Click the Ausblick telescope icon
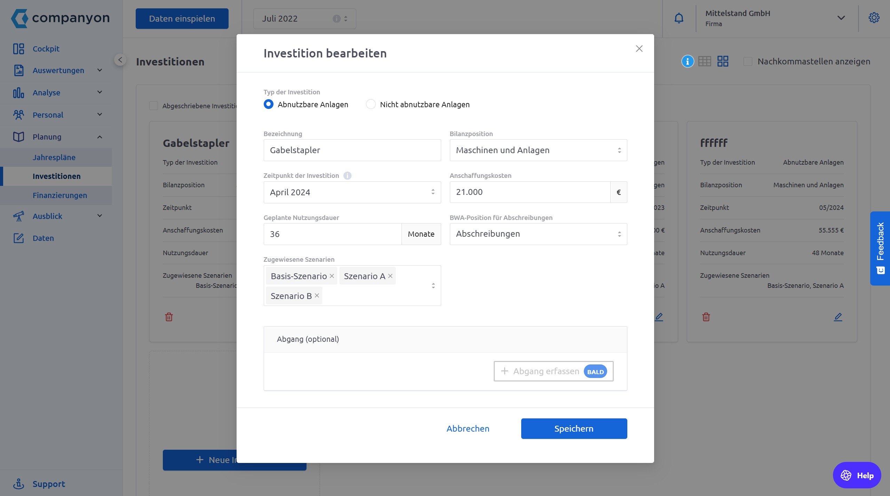Image resolution: width=890 pixels, height=496 pixels. [18, 216]
